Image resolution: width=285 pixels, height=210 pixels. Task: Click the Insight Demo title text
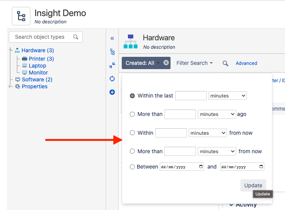(60, 13)
